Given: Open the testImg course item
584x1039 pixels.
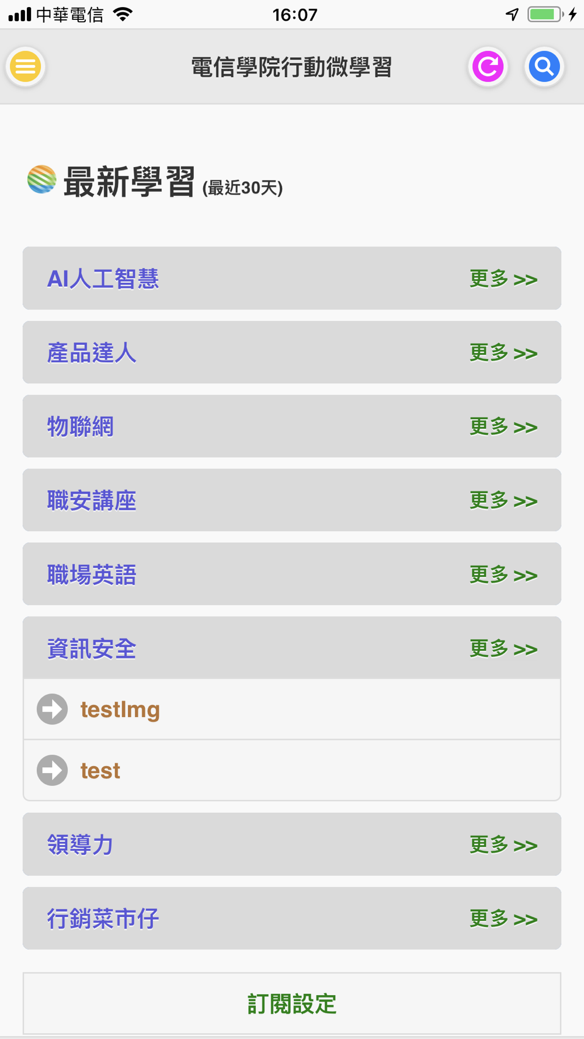Looking at the screenshot, I should [x=120, y=709].
